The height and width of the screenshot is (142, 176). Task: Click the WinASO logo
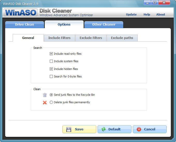click(20, 13)
